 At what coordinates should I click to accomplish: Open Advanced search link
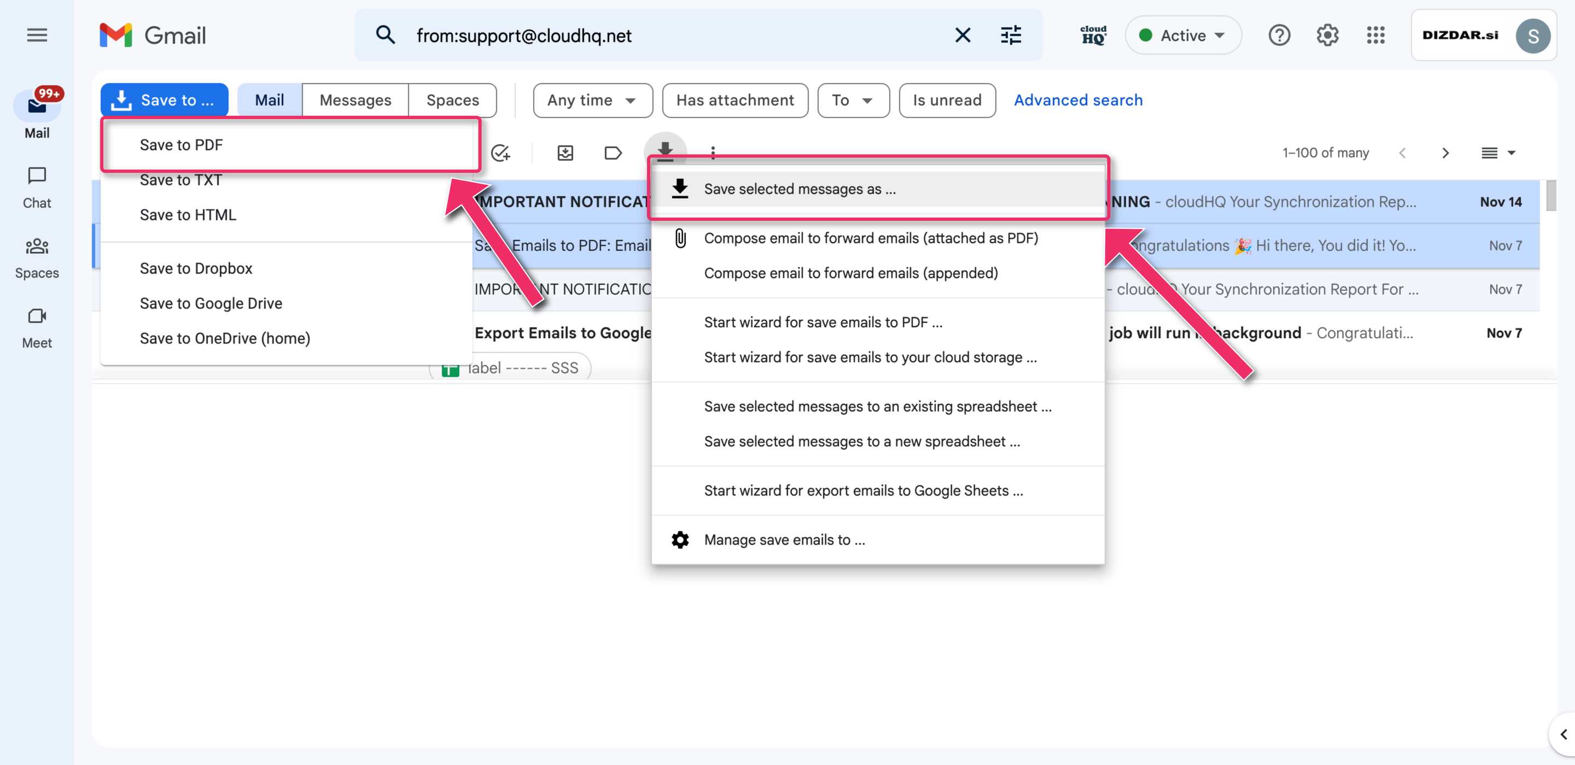[x=1078, y=100]
